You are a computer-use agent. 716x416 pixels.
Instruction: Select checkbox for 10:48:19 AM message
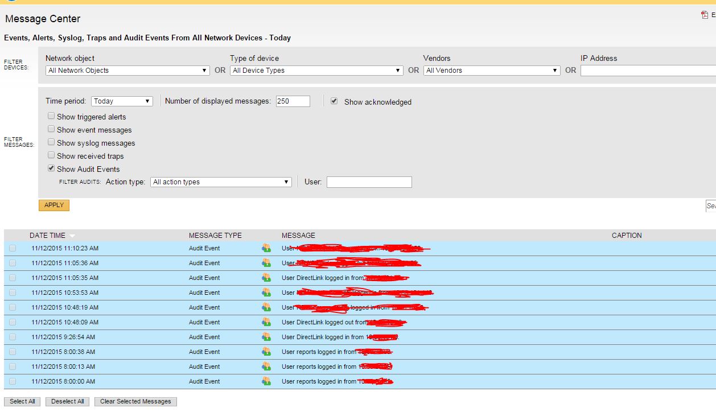(13, 307)
